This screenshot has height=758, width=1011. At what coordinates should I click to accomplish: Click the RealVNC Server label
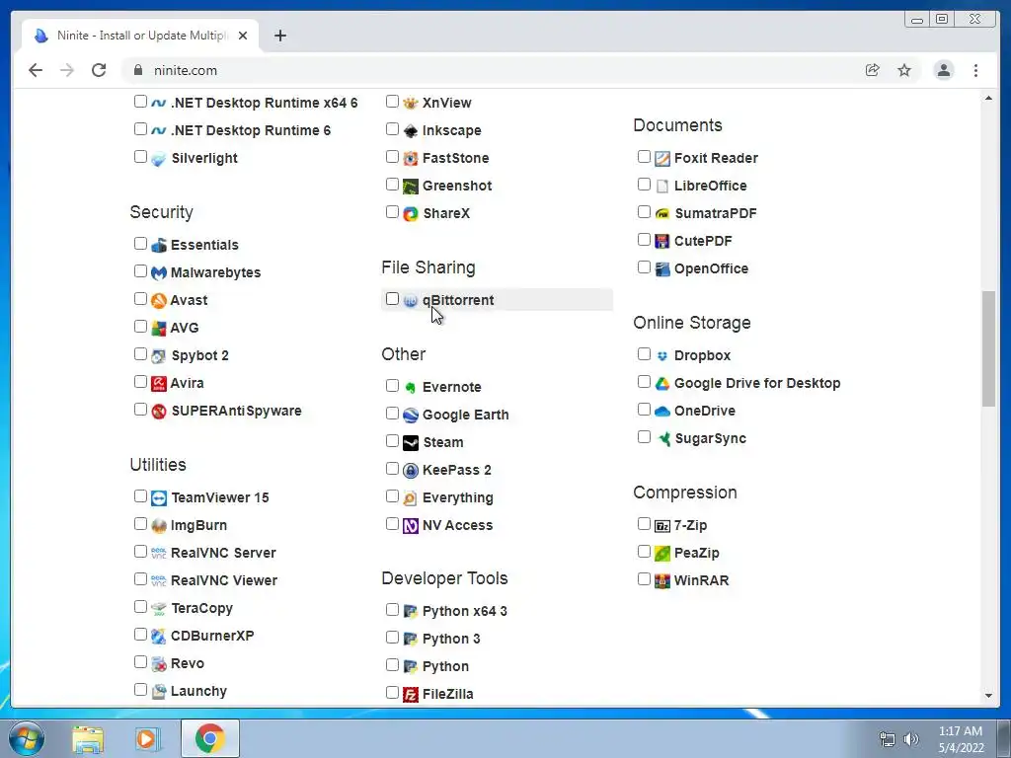pyautogui.click(x=223, y=553)
